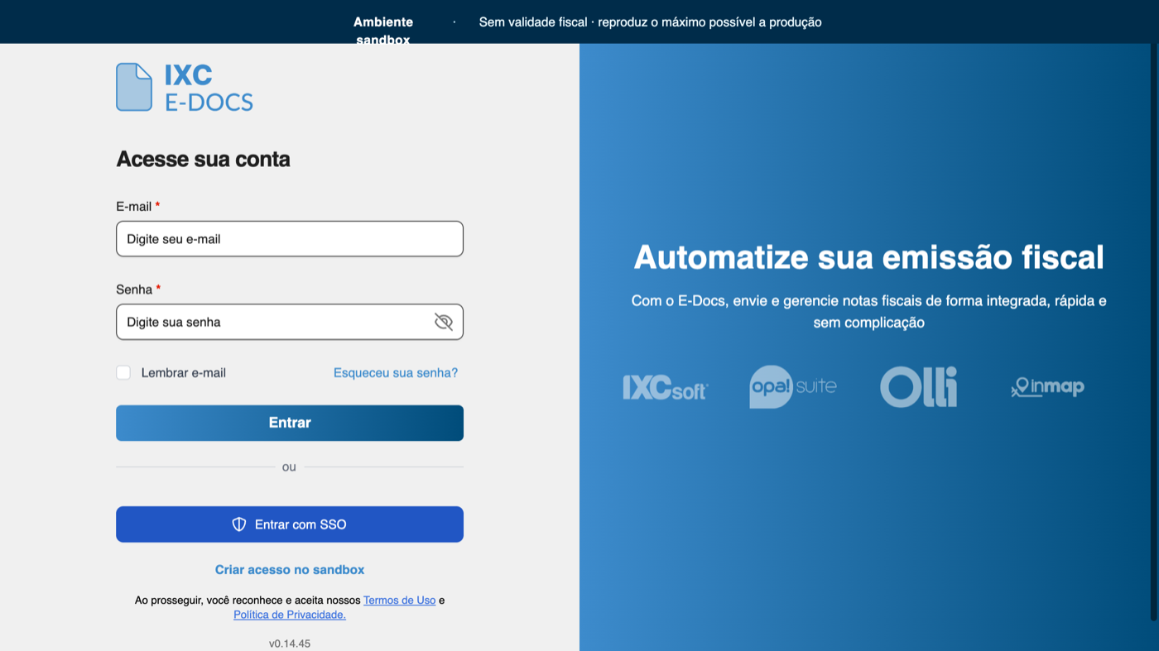Screen dimensions: 1159x651
Task: Sign in with Entrar com SSO button
Action: (x=290, y=524)
